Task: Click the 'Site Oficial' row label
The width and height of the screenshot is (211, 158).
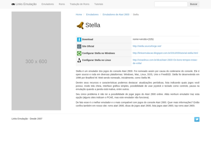Action: 88,46
